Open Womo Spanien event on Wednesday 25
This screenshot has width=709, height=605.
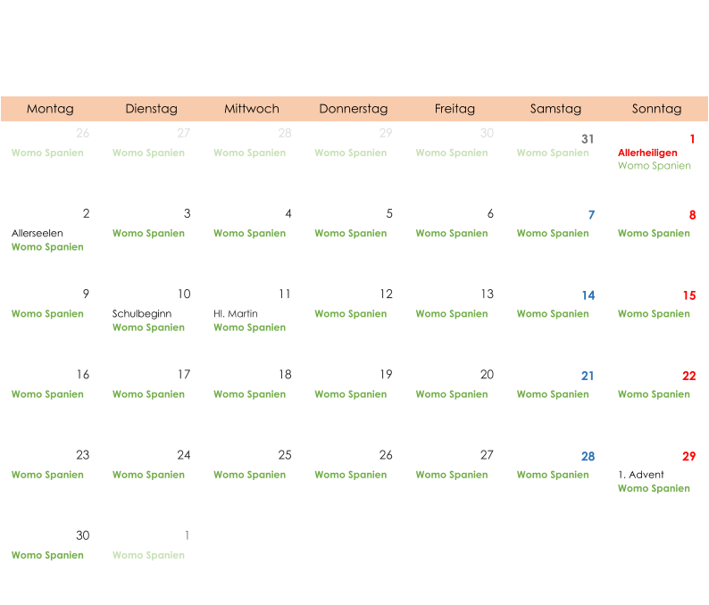(249, 475)
